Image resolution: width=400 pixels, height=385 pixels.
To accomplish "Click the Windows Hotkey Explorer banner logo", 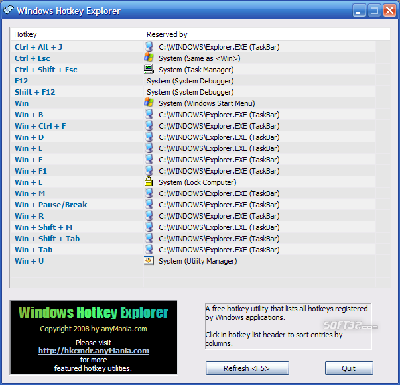I will (94, 313).
